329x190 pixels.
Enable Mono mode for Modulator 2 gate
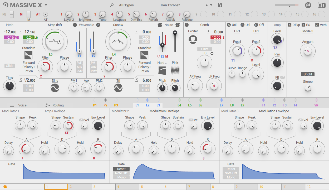pos(121,177)
